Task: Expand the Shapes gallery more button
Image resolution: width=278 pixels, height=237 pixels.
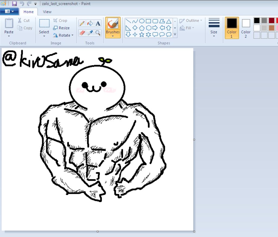Action: coord(175,34)
